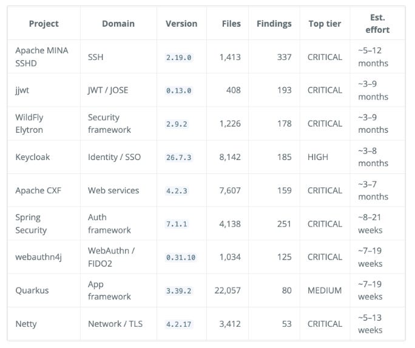Click the 53 findings value
The height and width of the screenshot is (348, 415).
click(286, 324)
